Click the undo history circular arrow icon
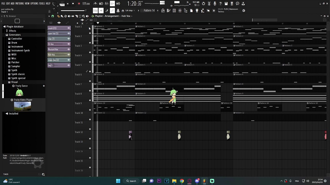Screen dimensions: 330x185 tap(203, 4)
